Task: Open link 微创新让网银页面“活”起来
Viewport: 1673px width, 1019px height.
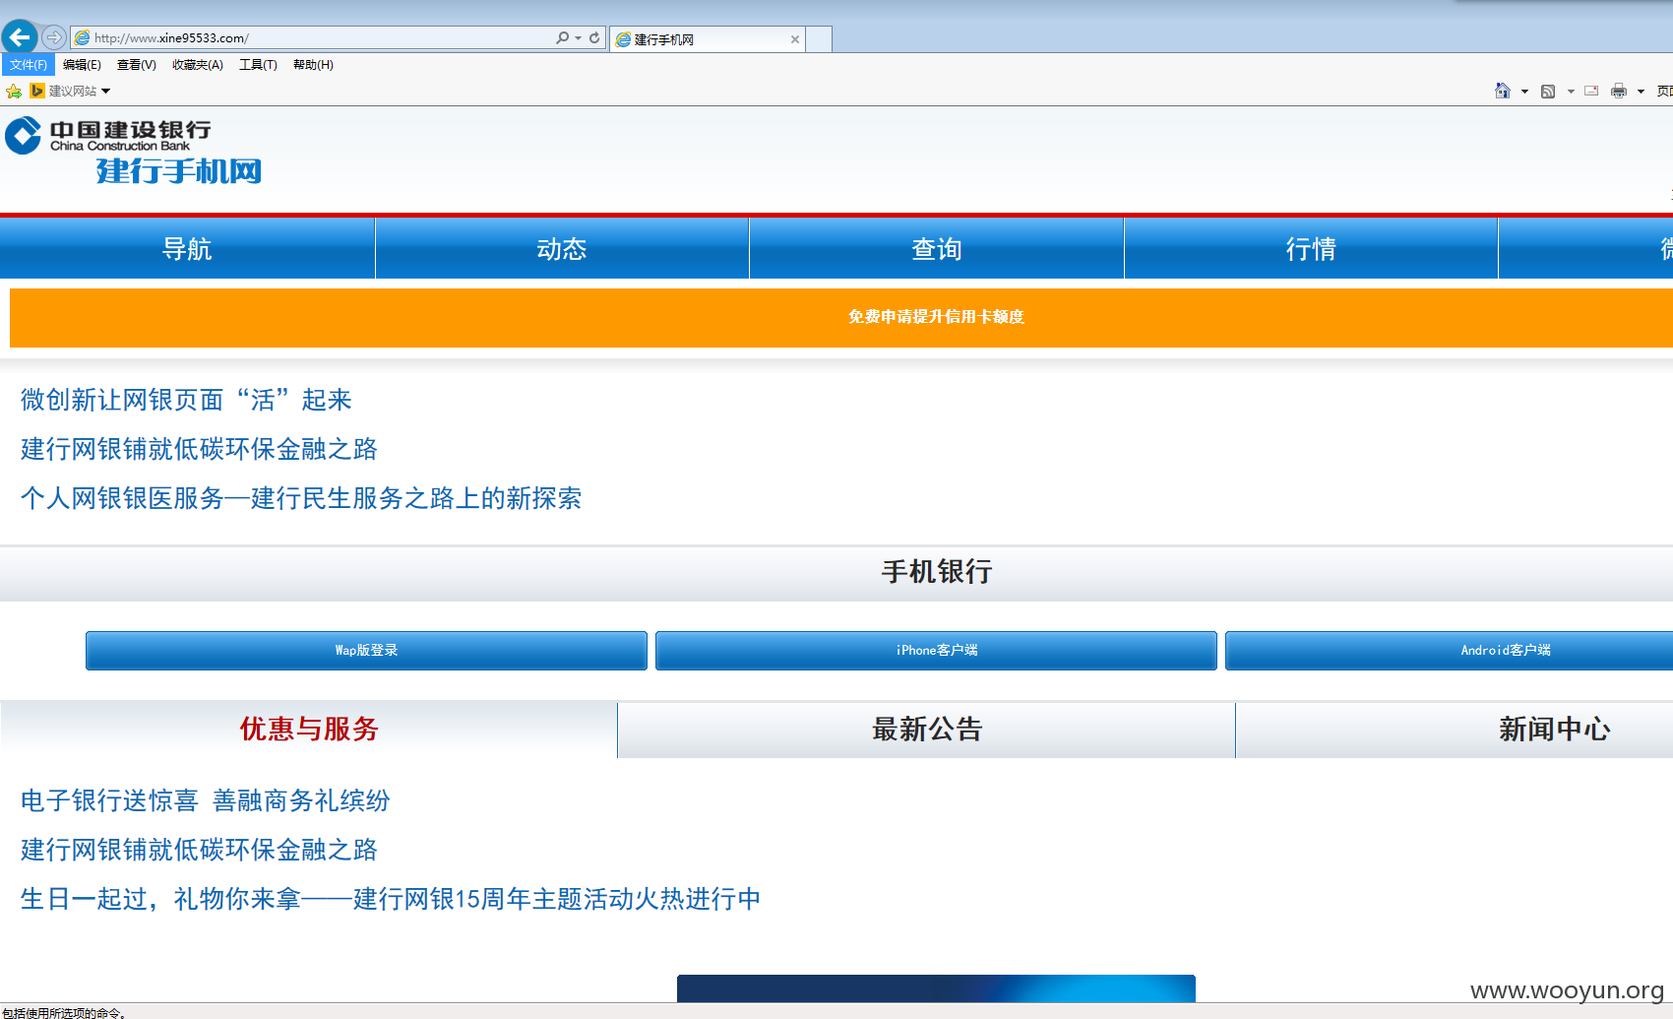Action: point(186,400)
